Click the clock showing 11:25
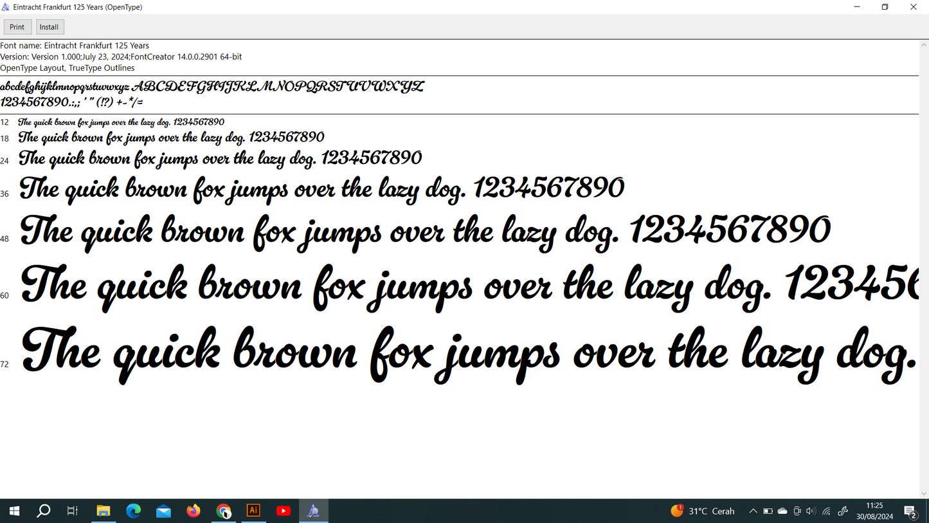The width and height of the screenshot is (929, 523). pyautogui.click(x=874, y=511)
